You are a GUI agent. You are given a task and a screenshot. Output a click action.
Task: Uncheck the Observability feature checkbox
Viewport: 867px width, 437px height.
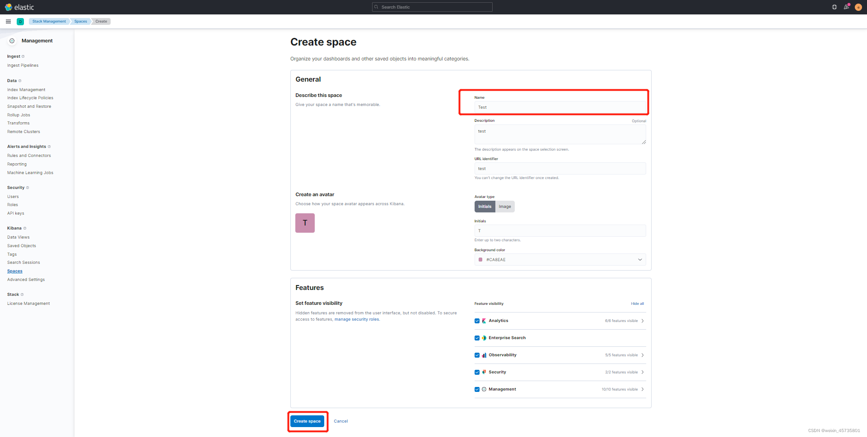tap(477, 355)
